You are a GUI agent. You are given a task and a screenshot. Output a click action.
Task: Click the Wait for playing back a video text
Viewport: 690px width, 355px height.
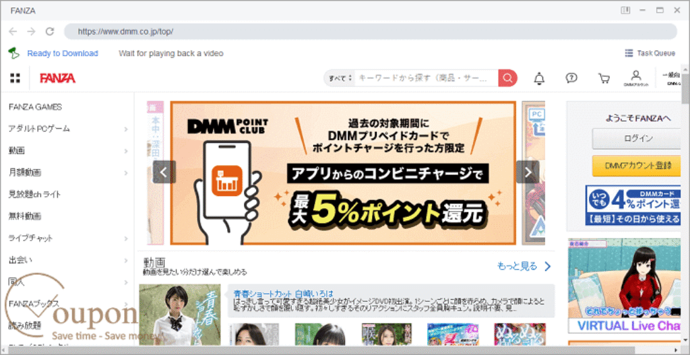[x=170, y=53]
